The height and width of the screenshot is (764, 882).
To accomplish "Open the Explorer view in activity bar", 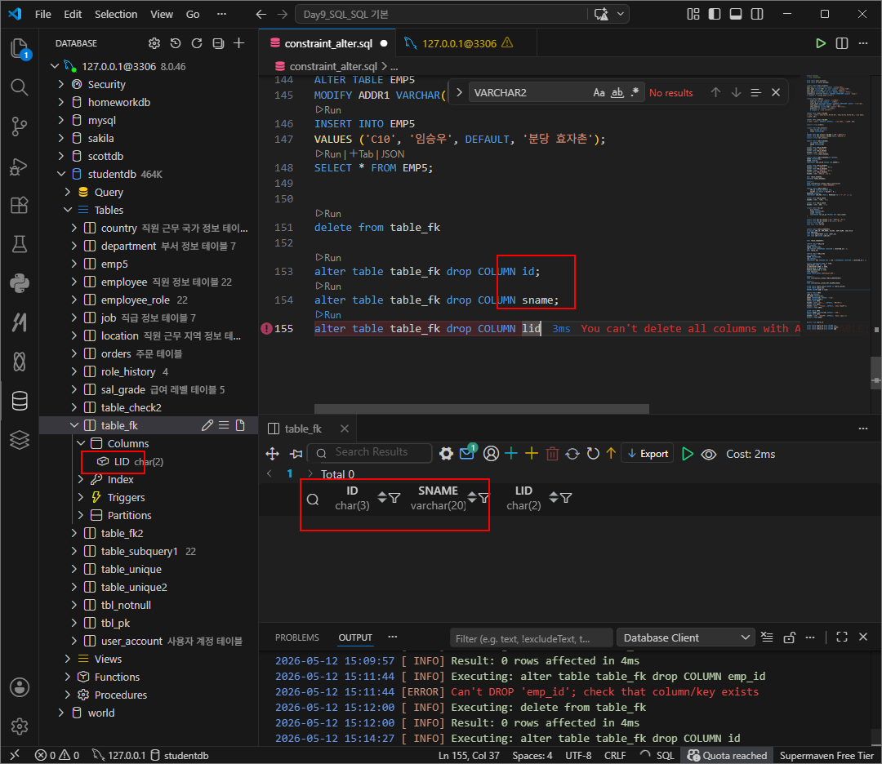I will coord(19,49).
